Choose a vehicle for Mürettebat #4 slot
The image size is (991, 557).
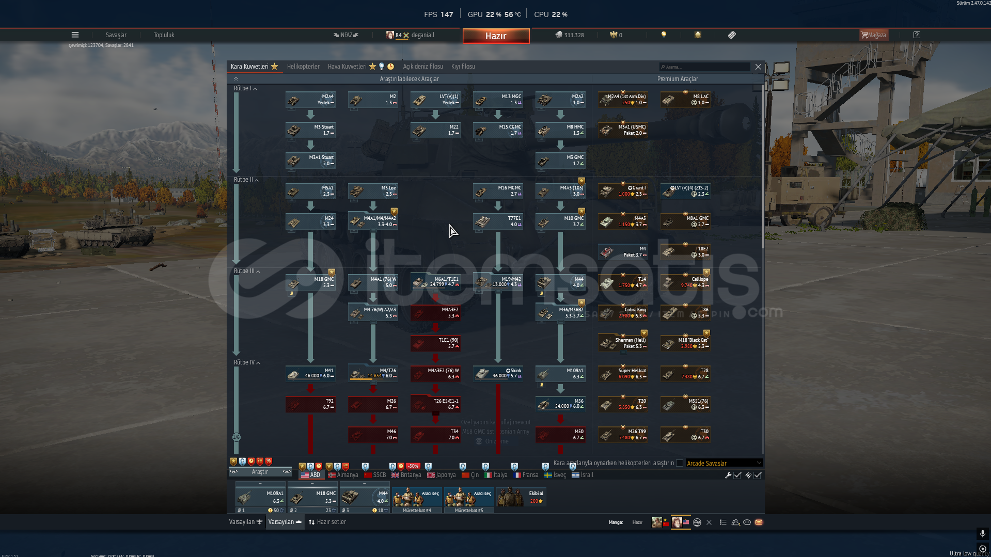point(417,497)
